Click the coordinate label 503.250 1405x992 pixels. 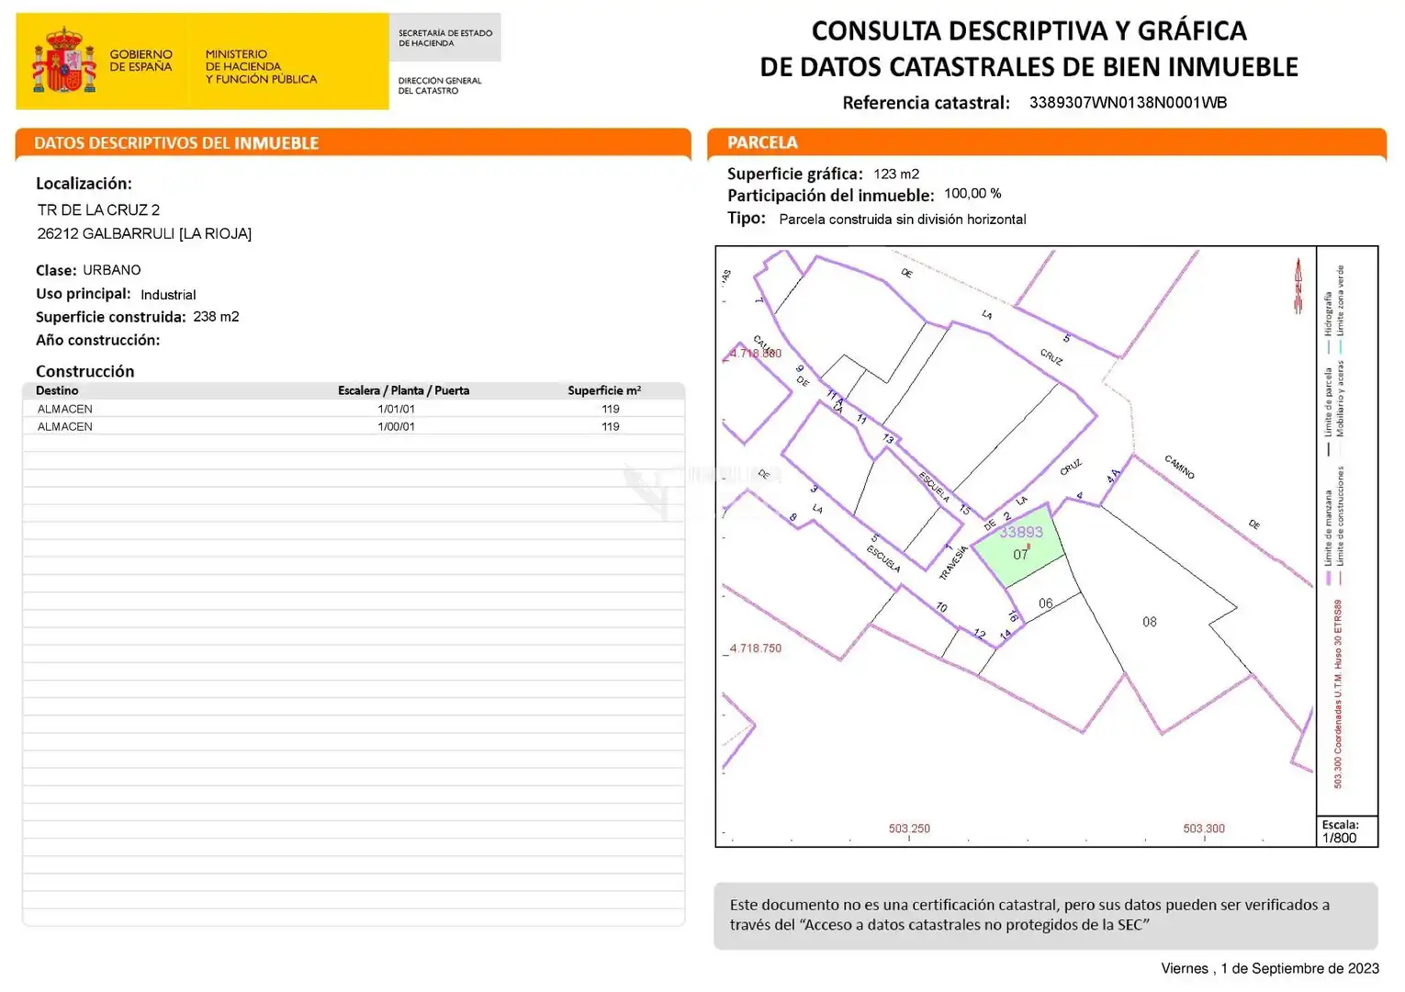click(909, 829)
